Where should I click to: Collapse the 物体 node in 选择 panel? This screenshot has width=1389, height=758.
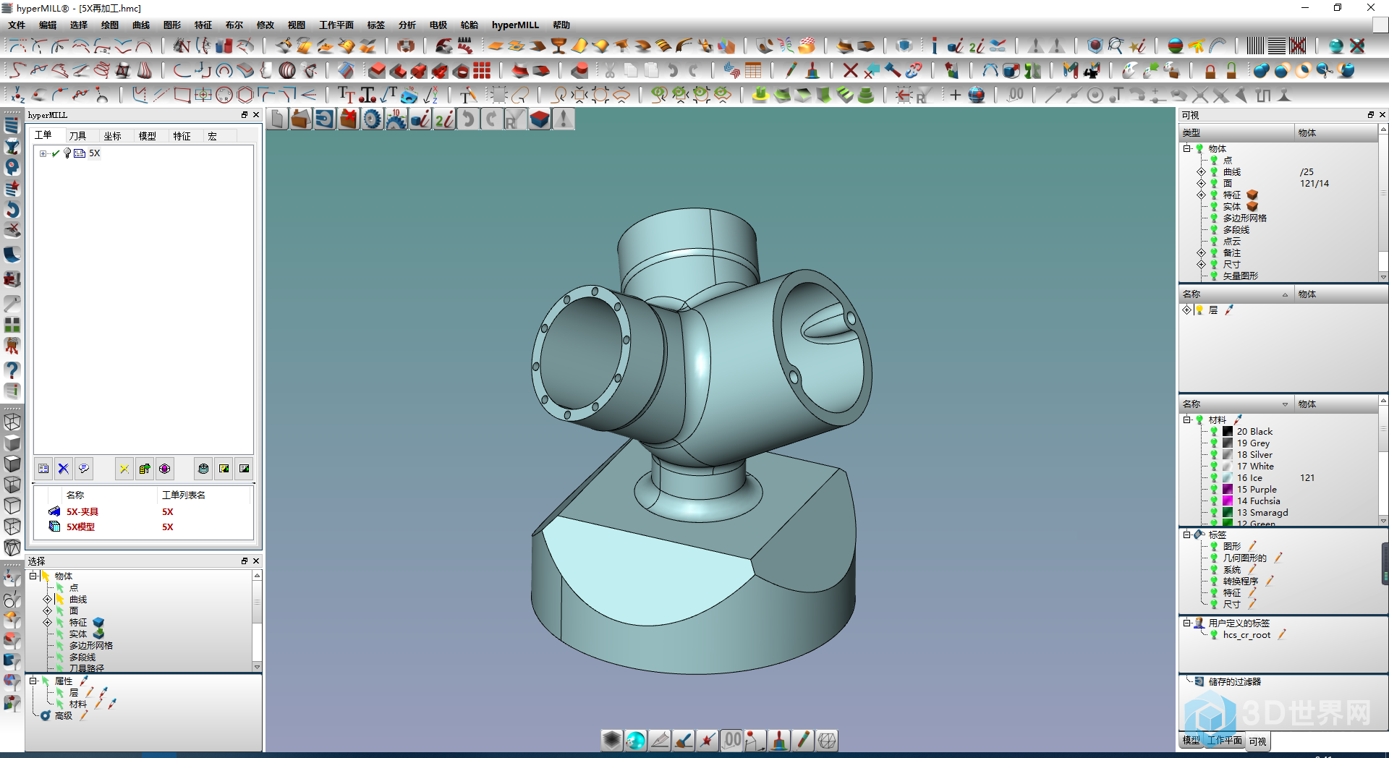(33, 576)
